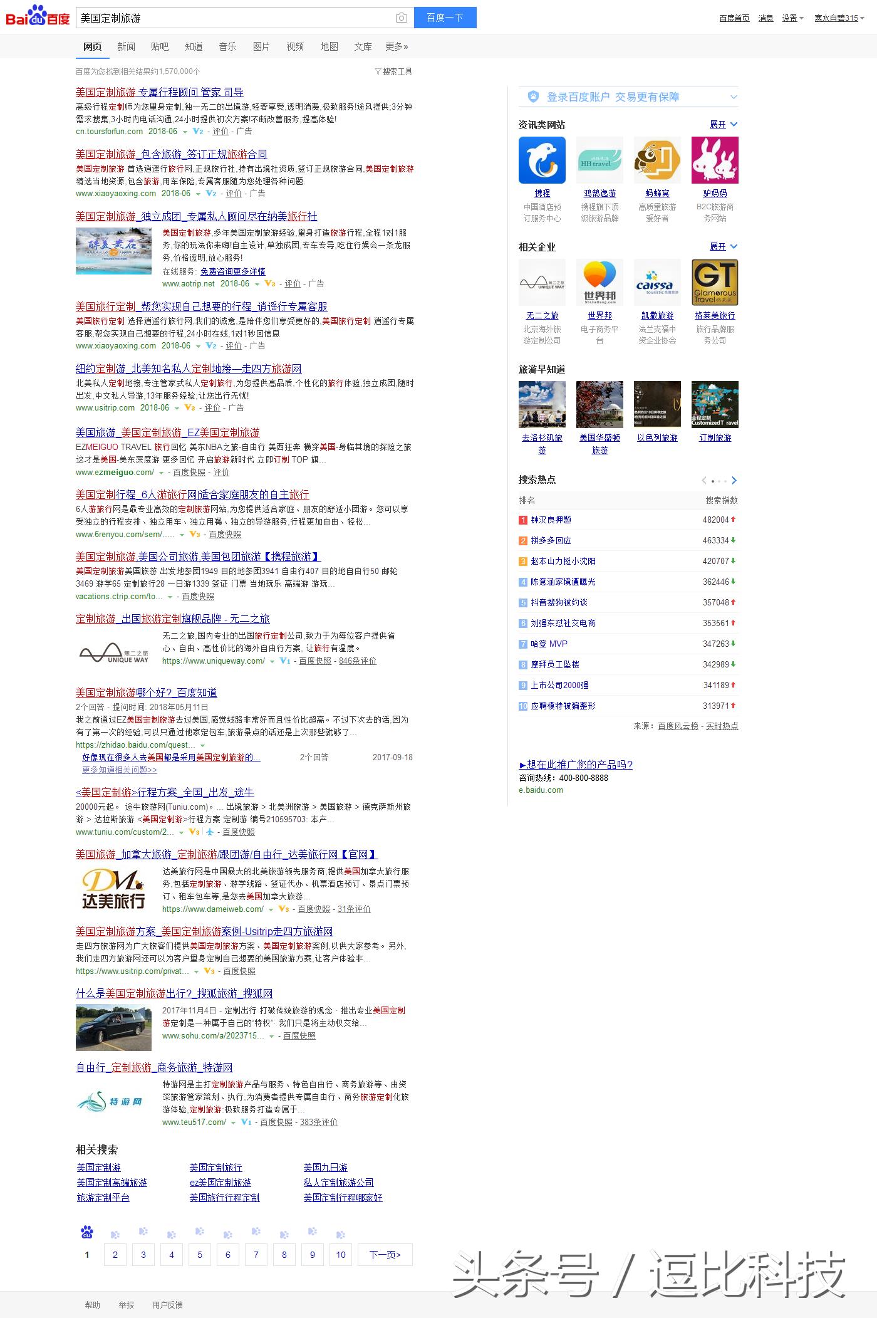Viewport: 877px width, 1318px height.
Task: Click the 携程 dolphin icon
Action: [542, 160]
